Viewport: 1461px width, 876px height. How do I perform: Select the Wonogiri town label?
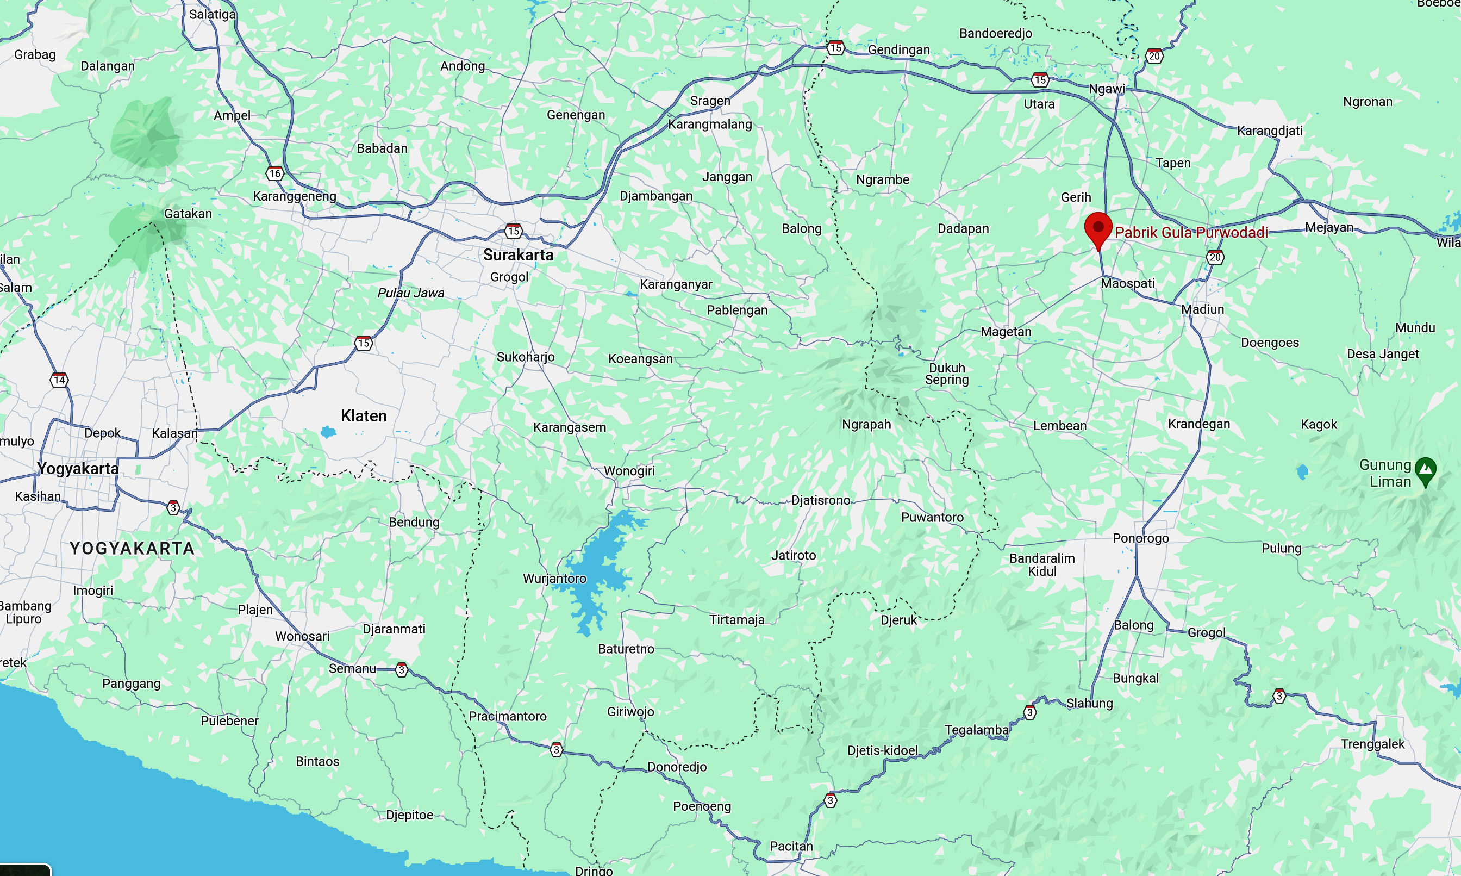tap(629, 471)
